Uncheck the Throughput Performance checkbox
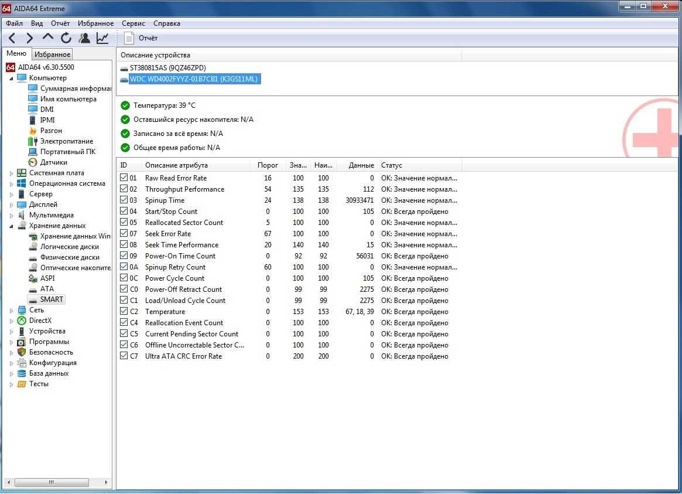 point(124,189)
